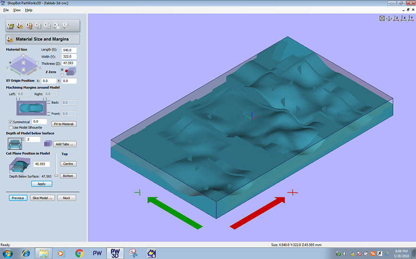The width and height of the screenshot is (416, 259).
Task: Select step 5 toolbar icon
Action: click(x=48, y=26)
